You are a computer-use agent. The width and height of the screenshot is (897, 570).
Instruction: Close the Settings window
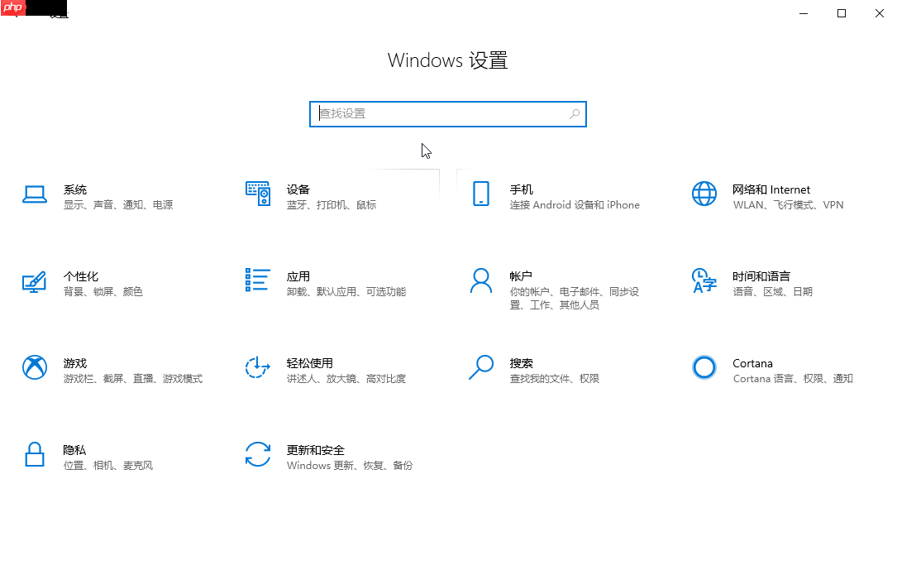click(880, 13)
